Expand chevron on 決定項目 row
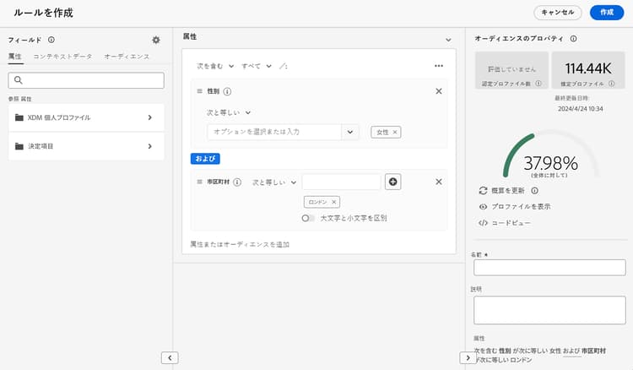This screenshot has height=370, width=633. tap(149, 146)
